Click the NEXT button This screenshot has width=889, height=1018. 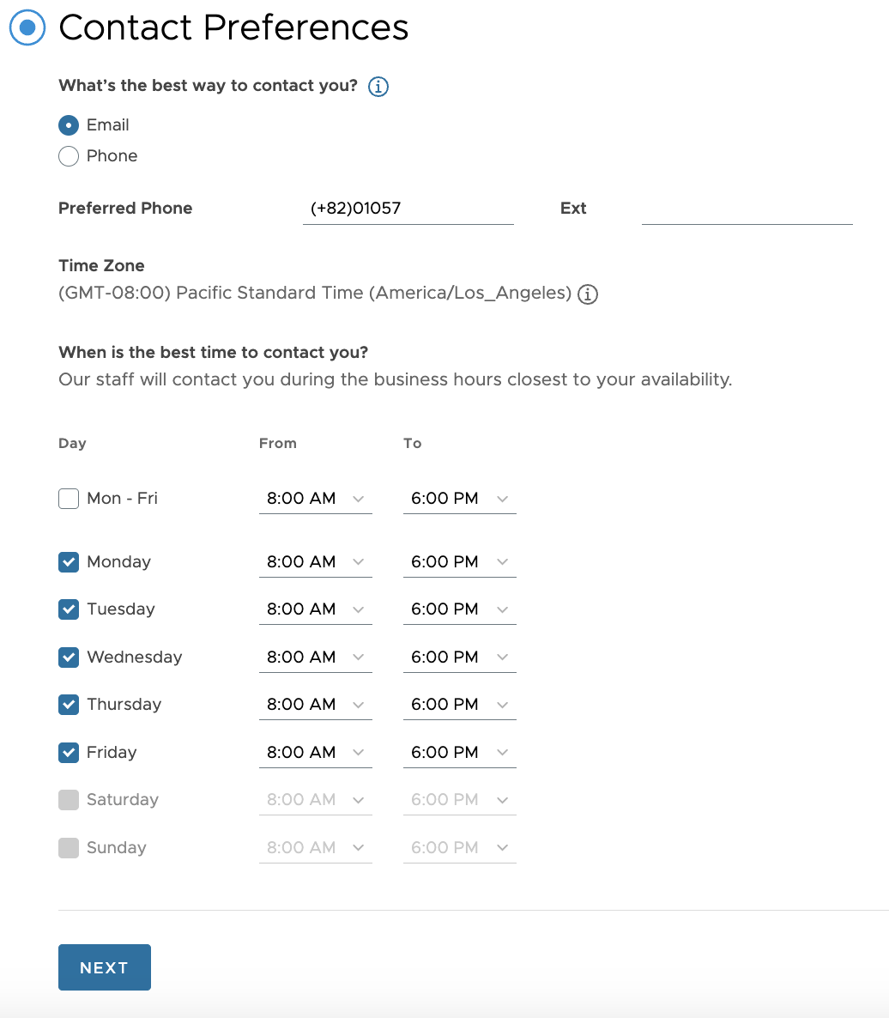pyautogui.click(x=105, y=967)
